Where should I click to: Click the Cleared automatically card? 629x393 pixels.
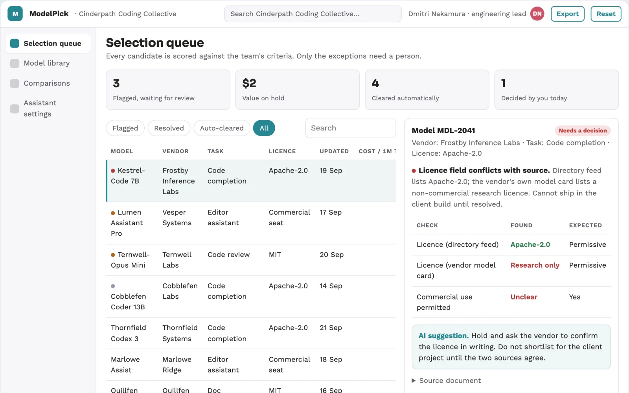427,90
